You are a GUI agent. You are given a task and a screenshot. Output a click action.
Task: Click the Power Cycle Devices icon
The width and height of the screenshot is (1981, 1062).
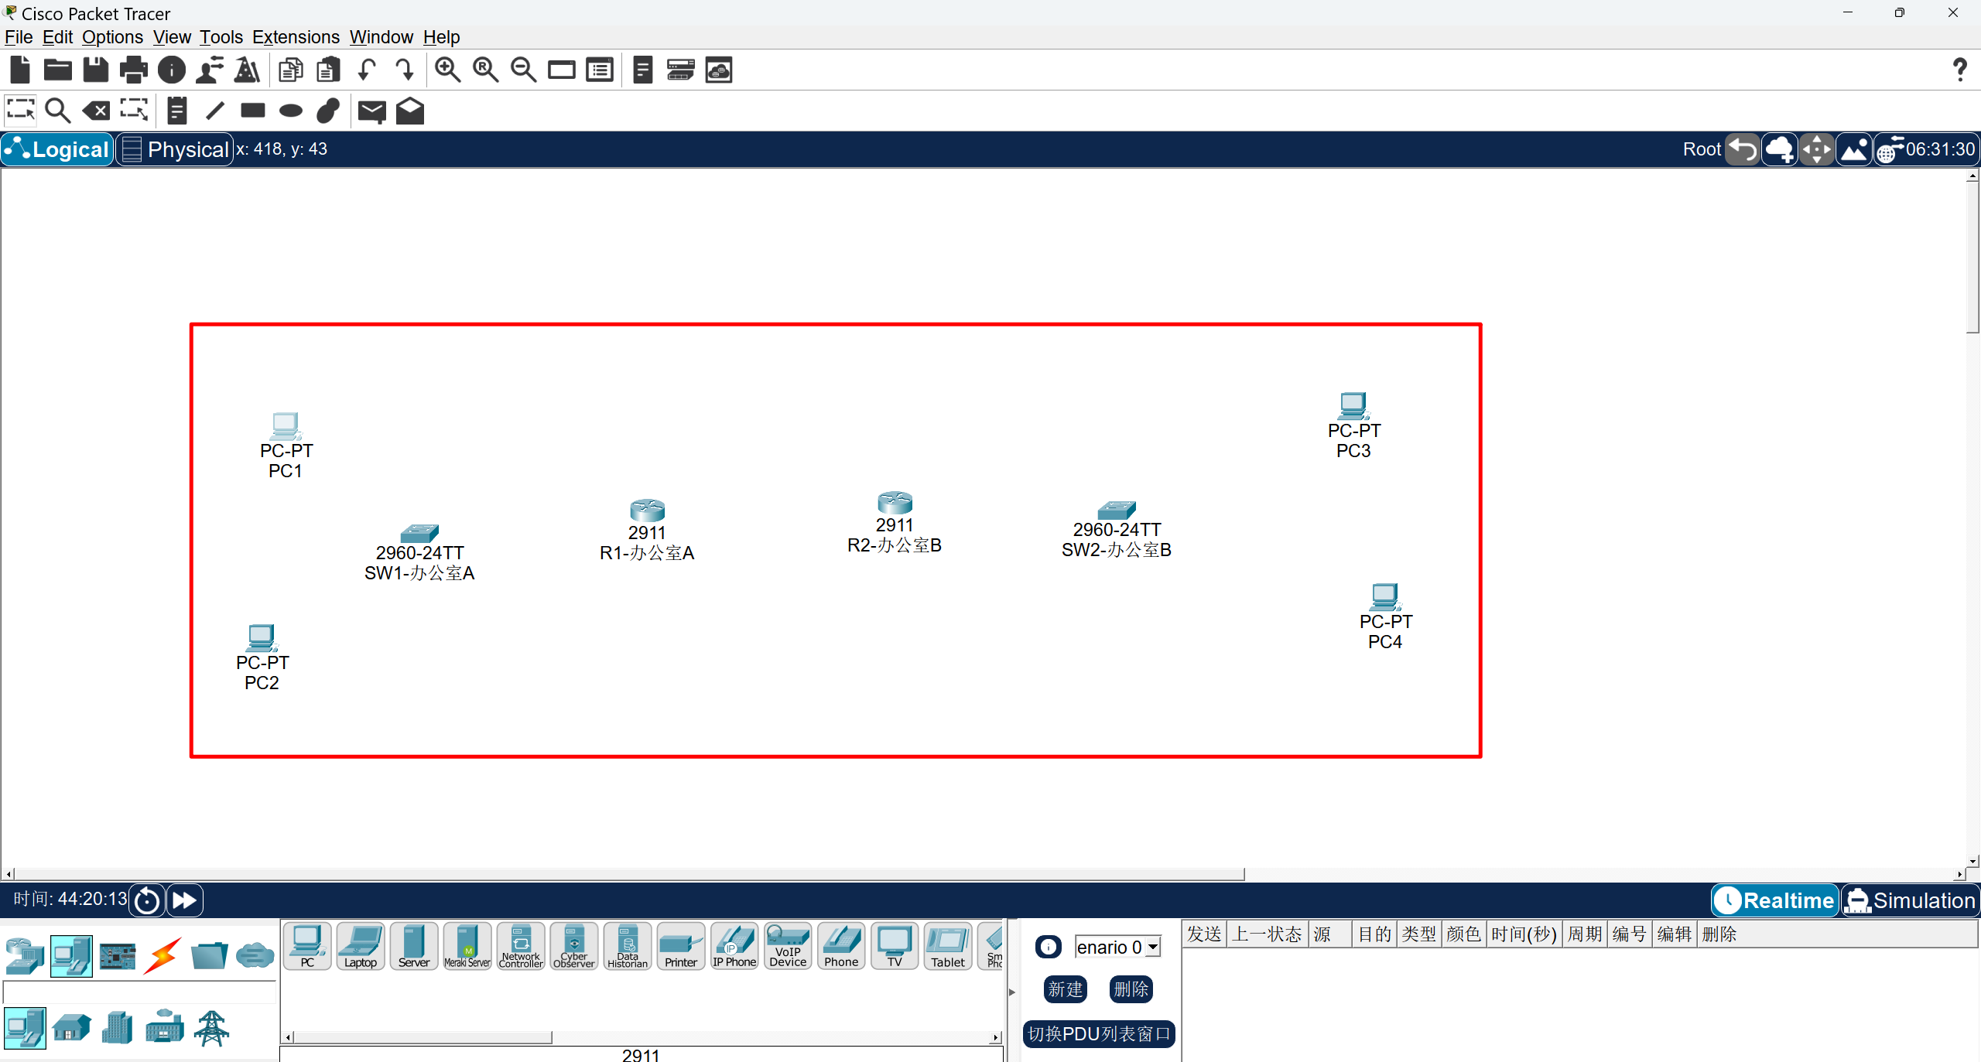click(147, 900)
